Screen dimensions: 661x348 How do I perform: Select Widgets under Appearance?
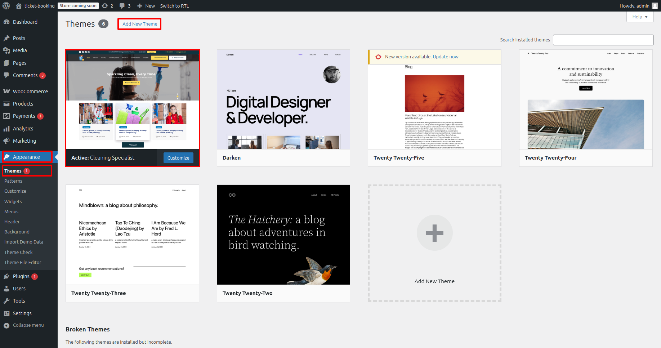click(x=13, y=202)
